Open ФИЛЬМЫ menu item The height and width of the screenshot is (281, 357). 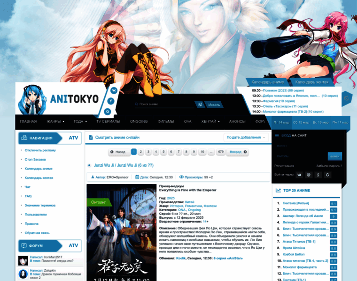pos(166,121)
